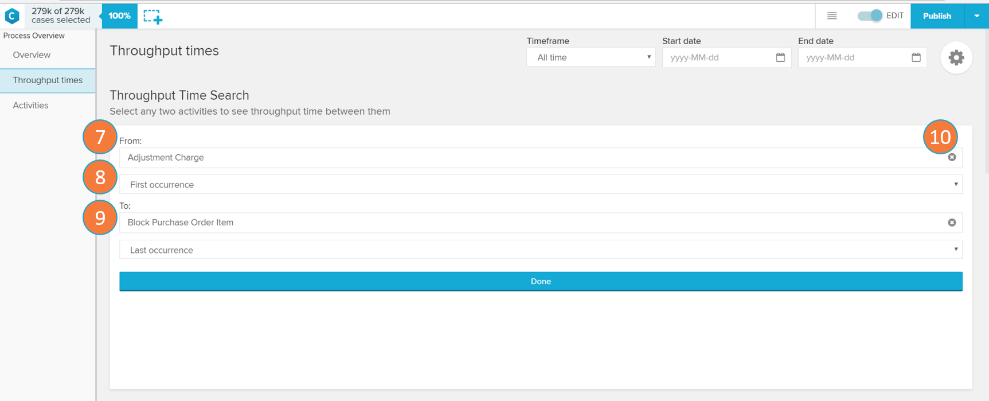
Task: Expand the Timeframe dropdown
Action: point(591,57)
